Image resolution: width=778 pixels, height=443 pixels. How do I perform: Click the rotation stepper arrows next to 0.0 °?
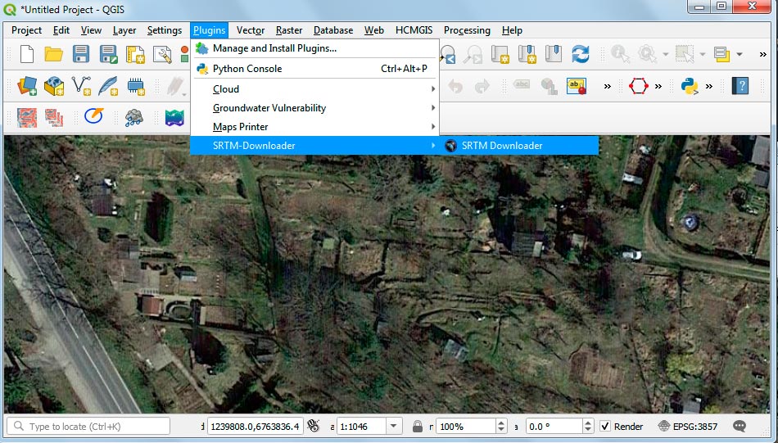click(x=587, y=426)
